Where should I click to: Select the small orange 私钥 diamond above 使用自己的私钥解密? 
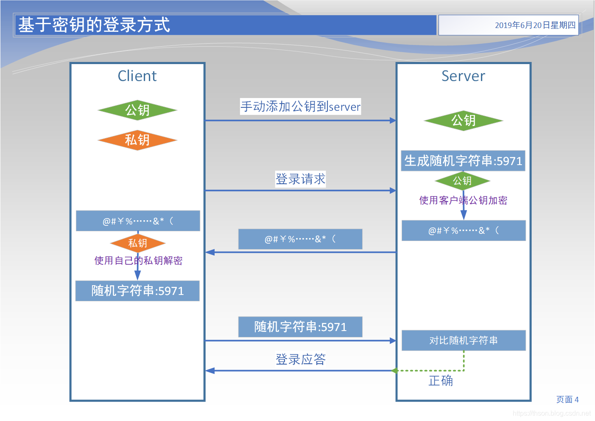[138, 243]
